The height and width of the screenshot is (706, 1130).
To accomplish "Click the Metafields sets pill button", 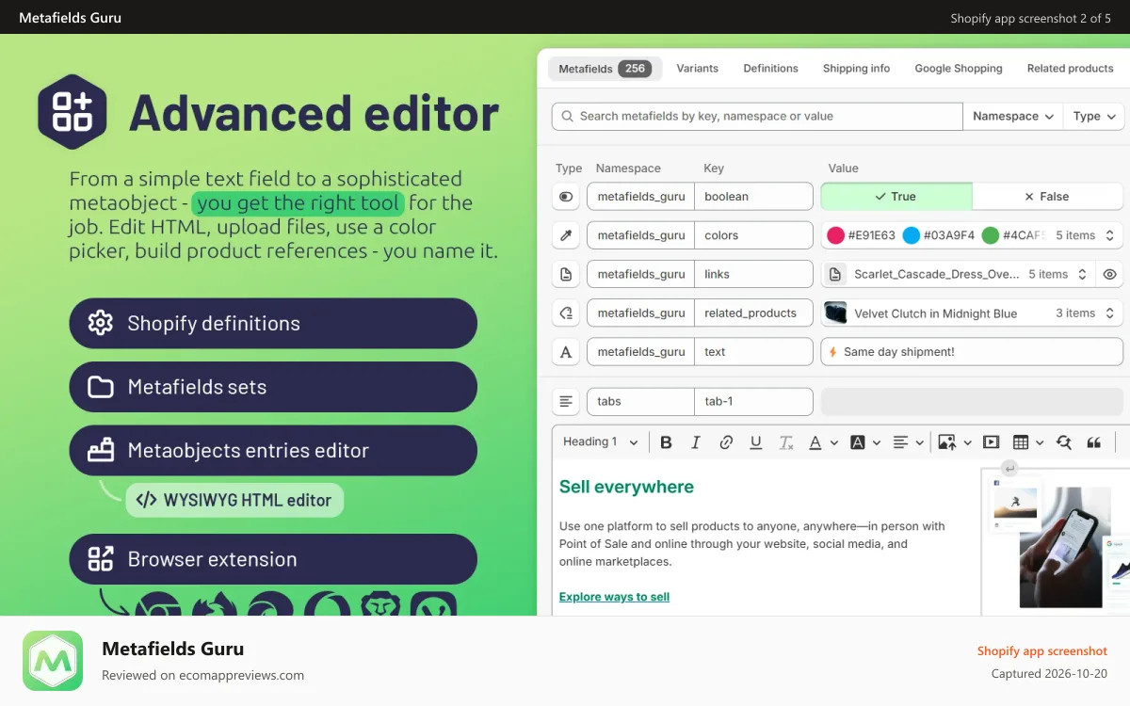I will point(273,387).
